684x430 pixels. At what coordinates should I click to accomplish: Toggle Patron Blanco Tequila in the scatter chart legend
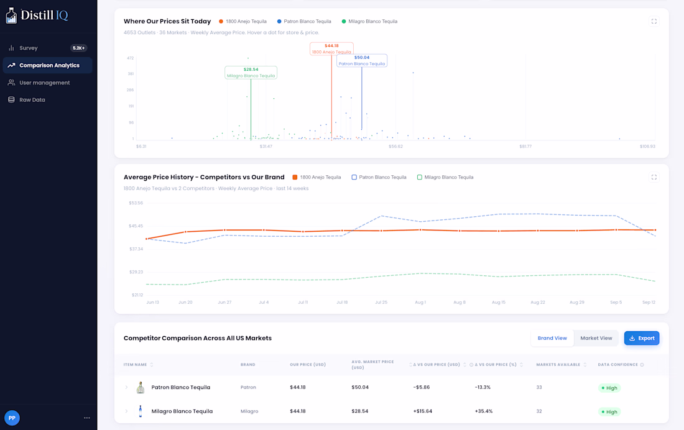[304, 21]
